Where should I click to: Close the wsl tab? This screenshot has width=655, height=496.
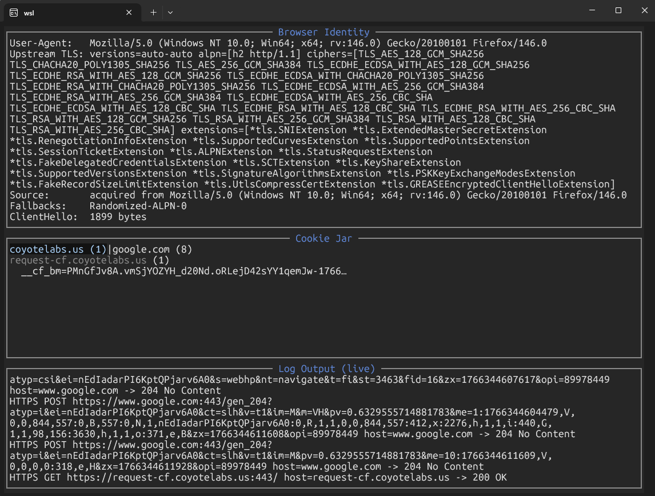pyautogui.click(x=129, y=12)
